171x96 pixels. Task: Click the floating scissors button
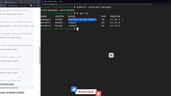(111, 55)
